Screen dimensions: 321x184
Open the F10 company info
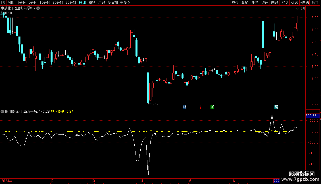coord(285,3)
